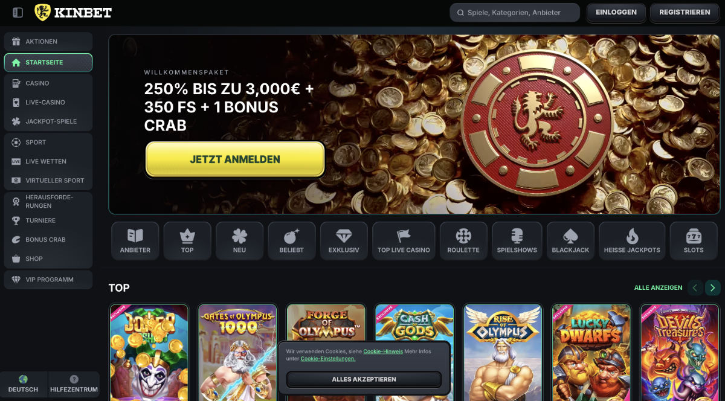Open the Deutsch language selector
725x401 pixels.
pos(24,384)
